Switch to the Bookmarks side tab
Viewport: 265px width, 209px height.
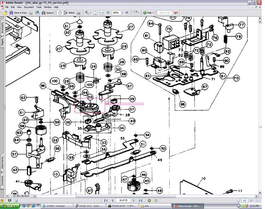2,27
